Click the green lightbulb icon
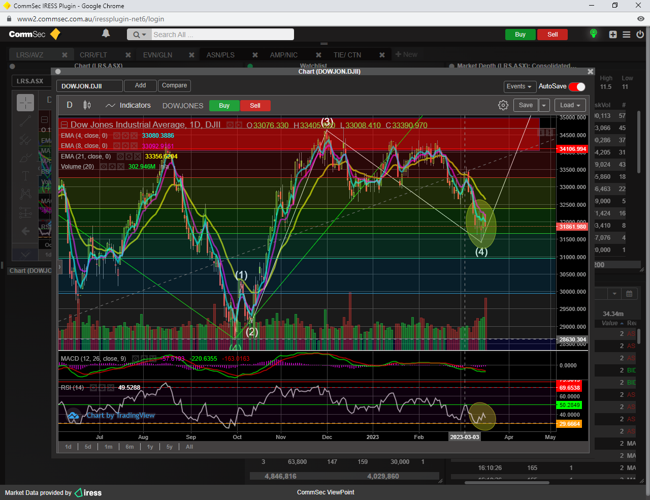650x500 pixels. 593,34
